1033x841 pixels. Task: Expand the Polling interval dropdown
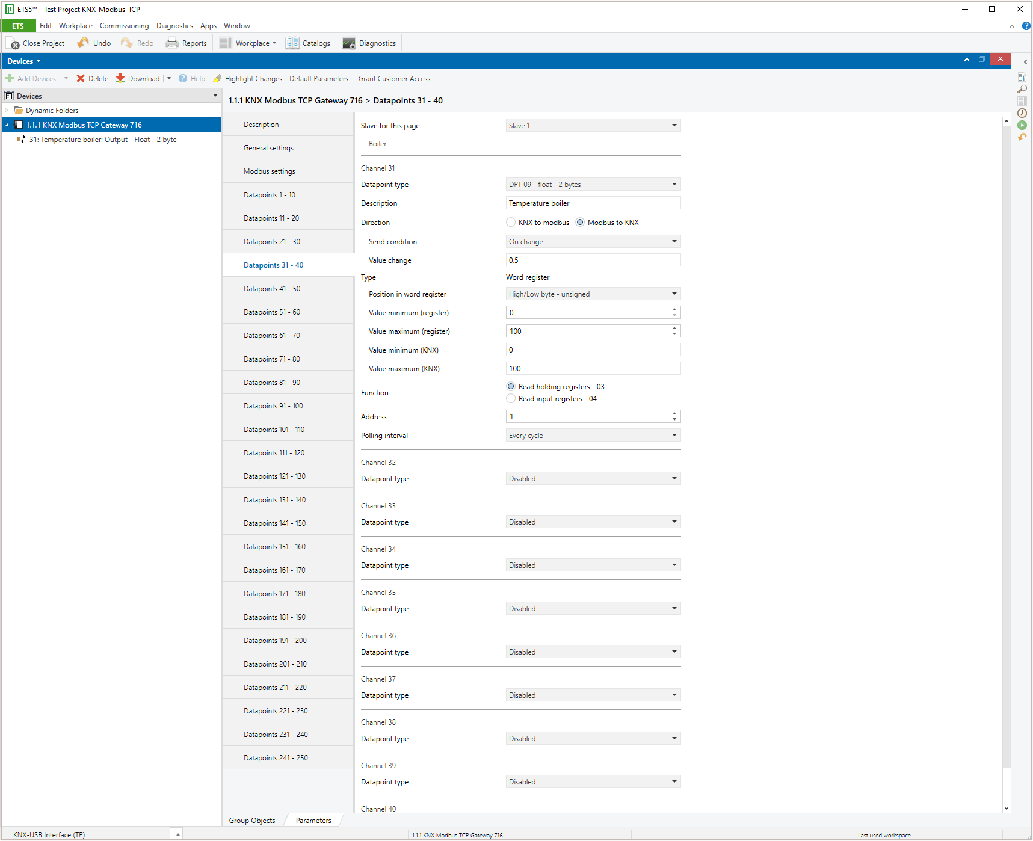593,435
